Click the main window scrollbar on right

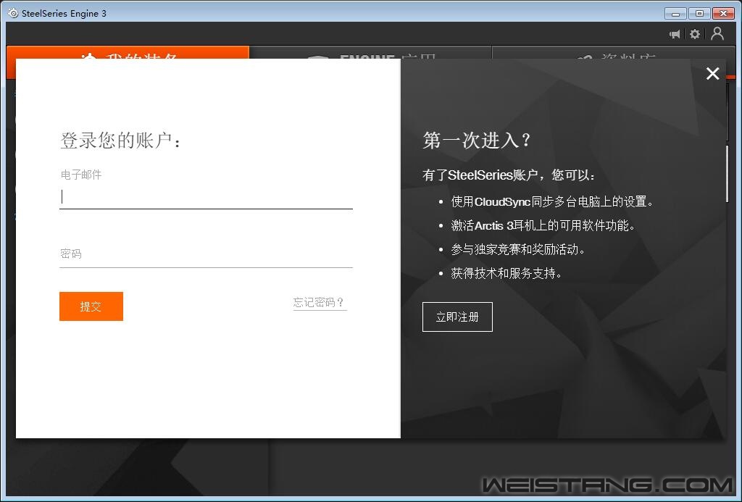[x=728, y=174]
